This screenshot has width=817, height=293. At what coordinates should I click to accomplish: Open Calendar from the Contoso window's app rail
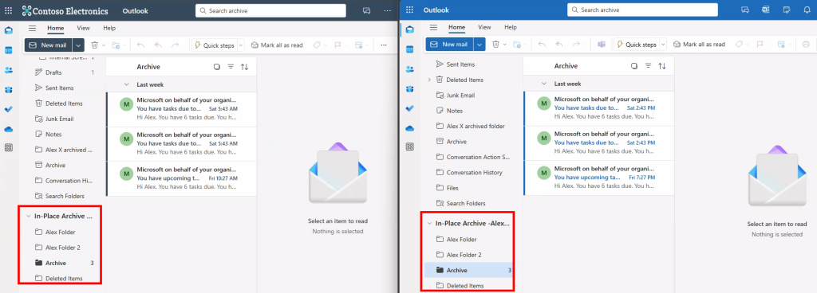tap(8, 50)
